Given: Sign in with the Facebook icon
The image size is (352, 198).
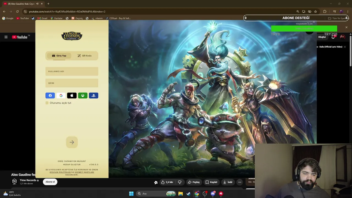Looking at the screenshot, I should [x=50, y=95].
